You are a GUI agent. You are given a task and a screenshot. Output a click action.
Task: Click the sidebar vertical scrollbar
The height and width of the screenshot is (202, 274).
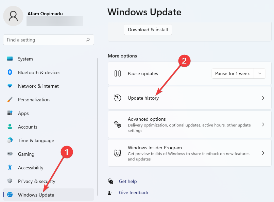pos(98,127)
